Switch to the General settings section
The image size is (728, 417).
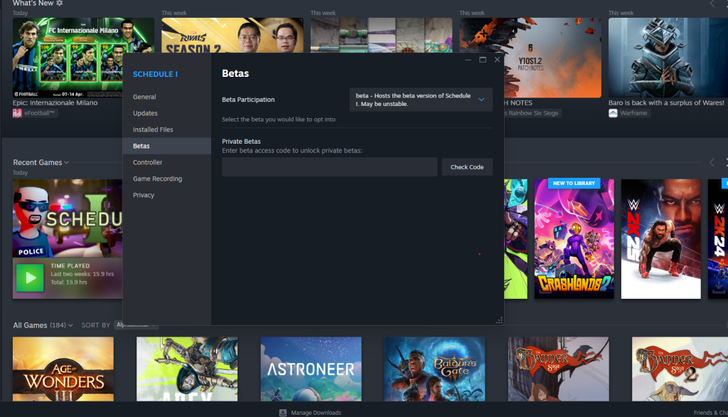[x=145, y=96]
